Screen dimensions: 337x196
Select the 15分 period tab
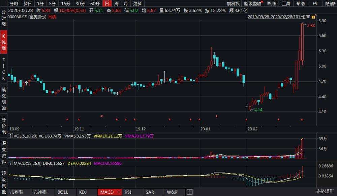point(66,3)
